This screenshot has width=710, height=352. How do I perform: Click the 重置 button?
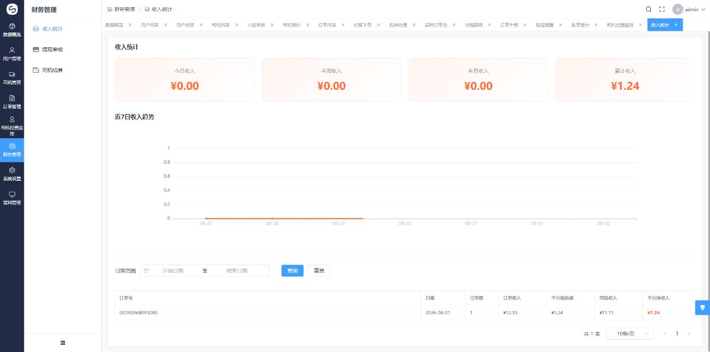click(319, 270)
